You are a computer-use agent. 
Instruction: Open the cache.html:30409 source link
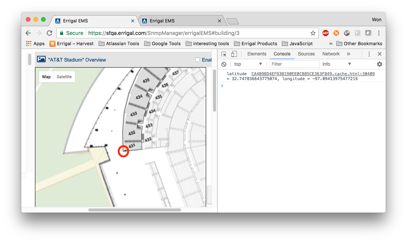point(313,74)
